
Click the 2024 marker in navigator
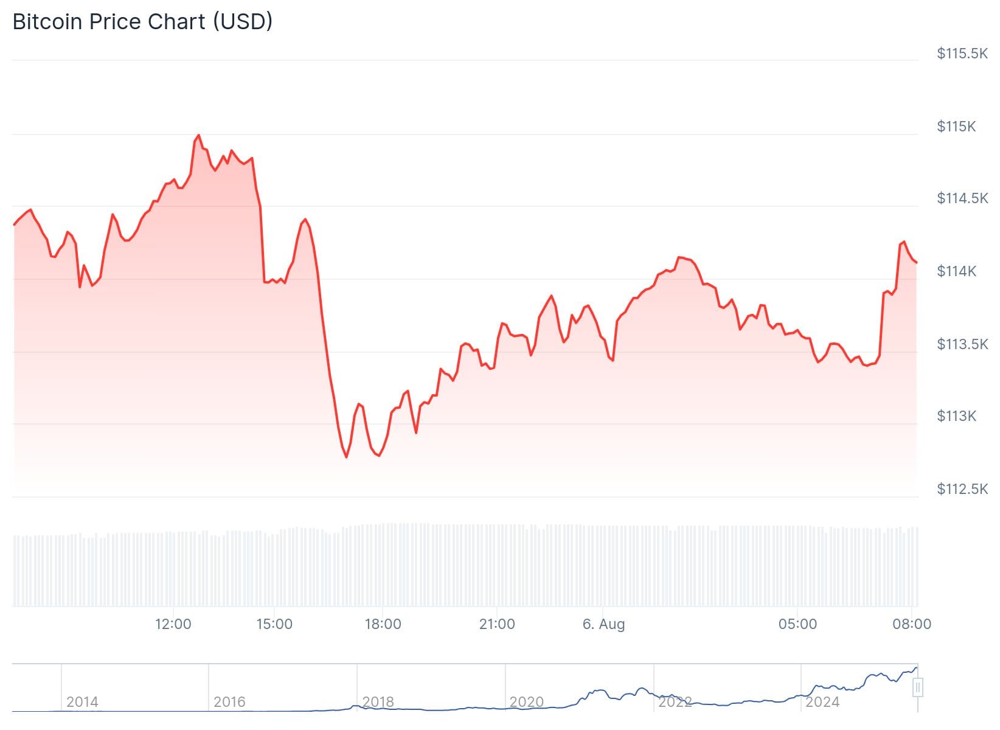[x=822, y=702]
